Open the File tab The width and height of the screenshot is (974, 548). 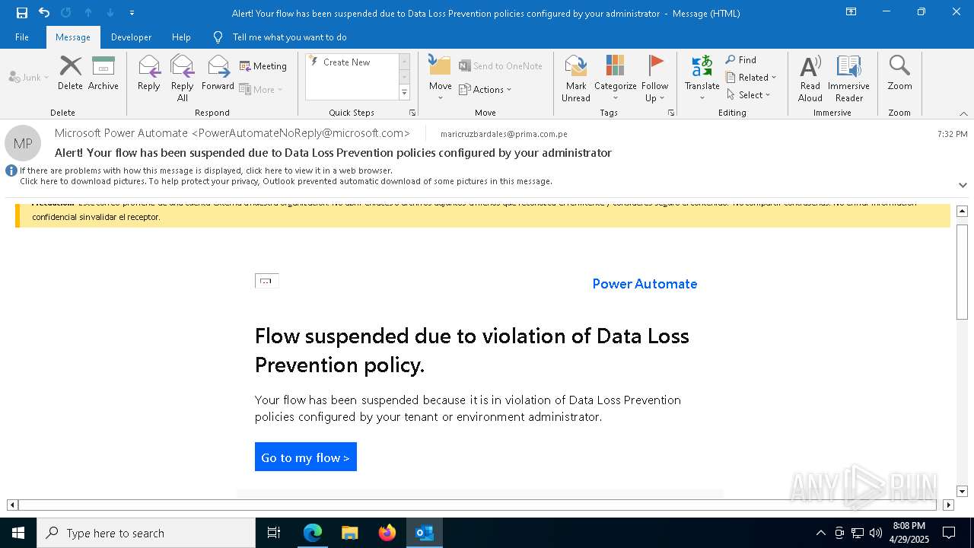click(x=22, y=37)
